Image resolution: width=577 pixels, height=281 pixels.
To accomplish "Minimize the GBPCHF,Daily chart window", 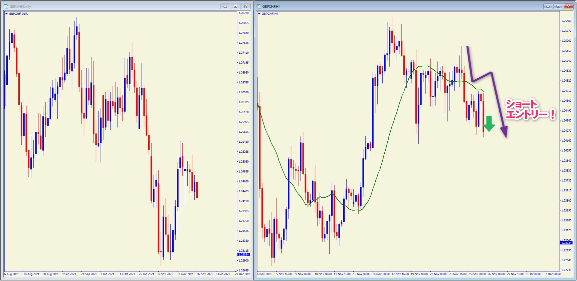I will coord(225,6).
